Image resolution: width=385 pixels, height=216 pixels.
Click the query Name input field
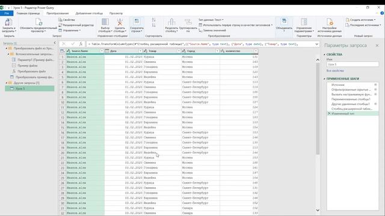pos(353,64)
